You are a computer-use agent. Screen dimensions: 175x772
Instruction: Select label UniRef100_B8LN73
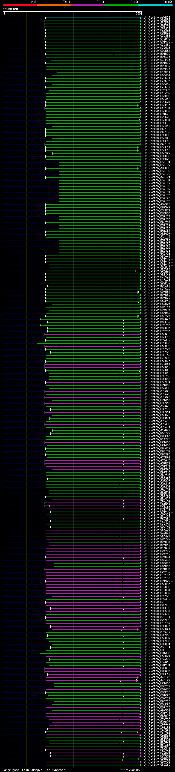click(157, 319)
